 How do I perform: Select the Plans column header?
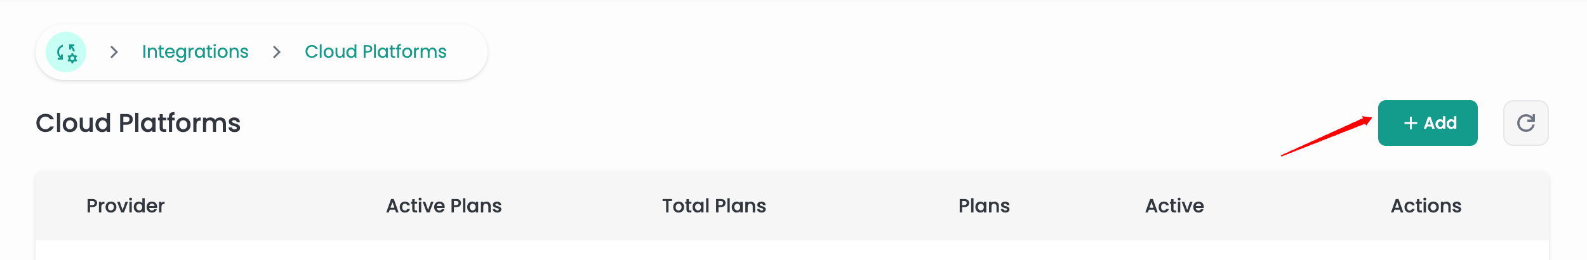[983, 206]
